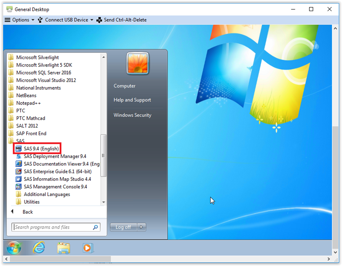Expand shutdown options arrow beside Log off
This screenshot has height=266, width=342.
[141, 227]
